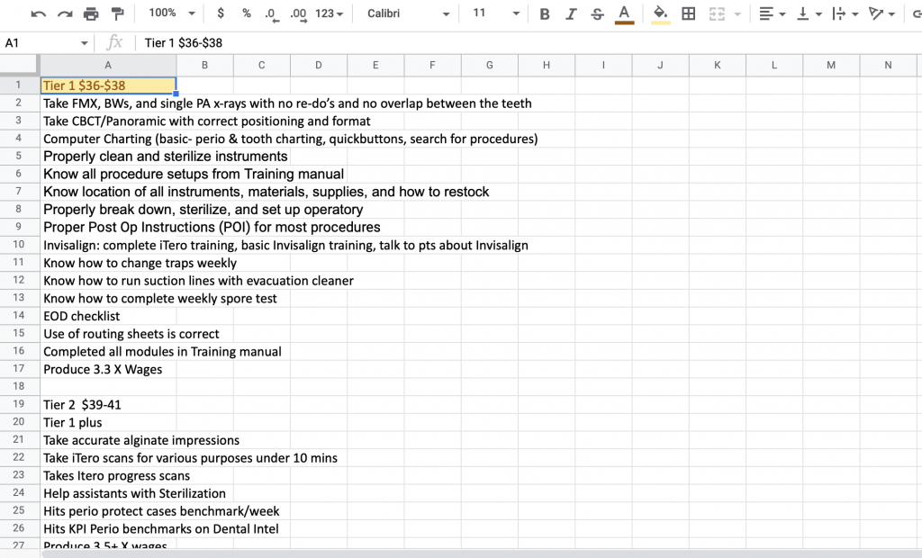Open the Name box dropdown arrow
The image size is (922, 558).
(x=84, y=43)
